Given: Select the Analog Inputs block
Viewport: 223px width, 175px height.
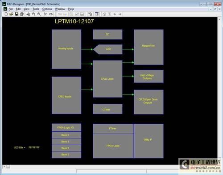Looking at the screenshot, I should tap(66, 49).
